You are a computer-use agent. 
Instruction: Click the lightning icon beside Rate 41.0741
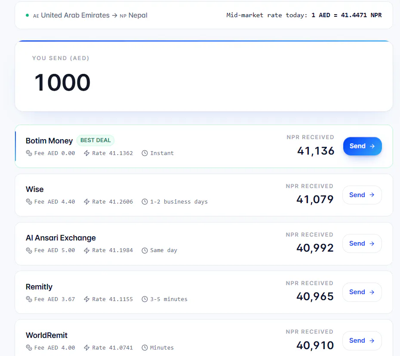click(x=87, y=347)
